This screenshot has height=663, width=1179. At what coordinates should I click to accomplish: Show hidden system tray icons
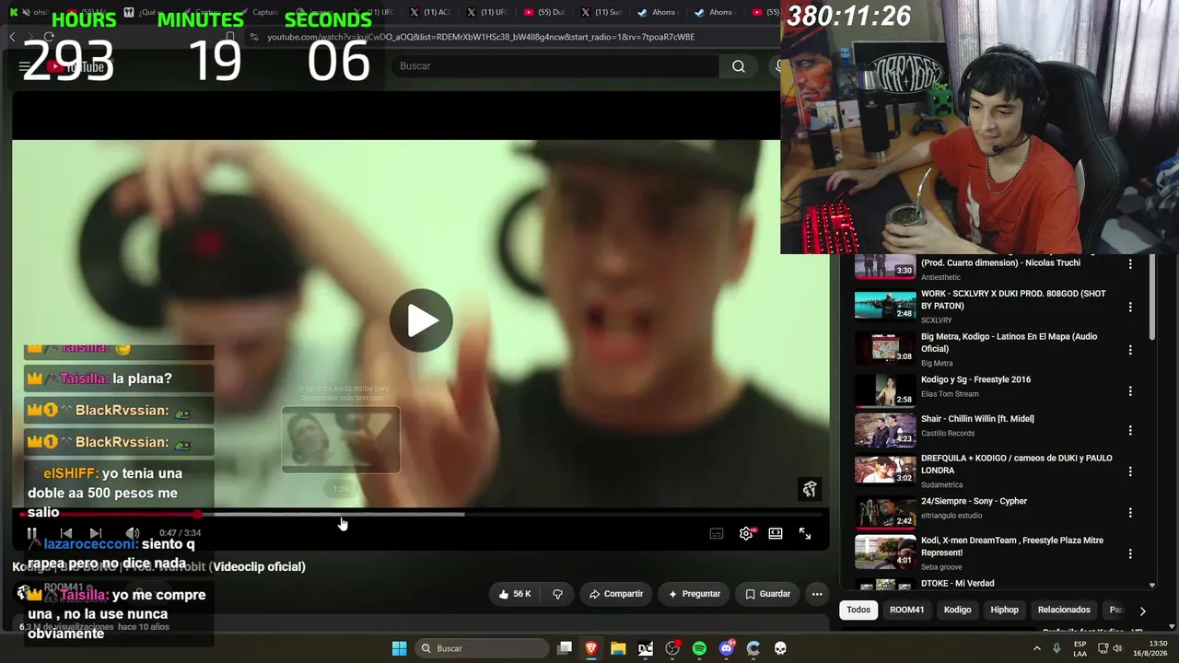(1037, 648)
